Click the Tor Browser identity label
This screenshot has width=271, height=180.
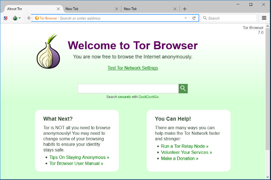pos(46,18)
